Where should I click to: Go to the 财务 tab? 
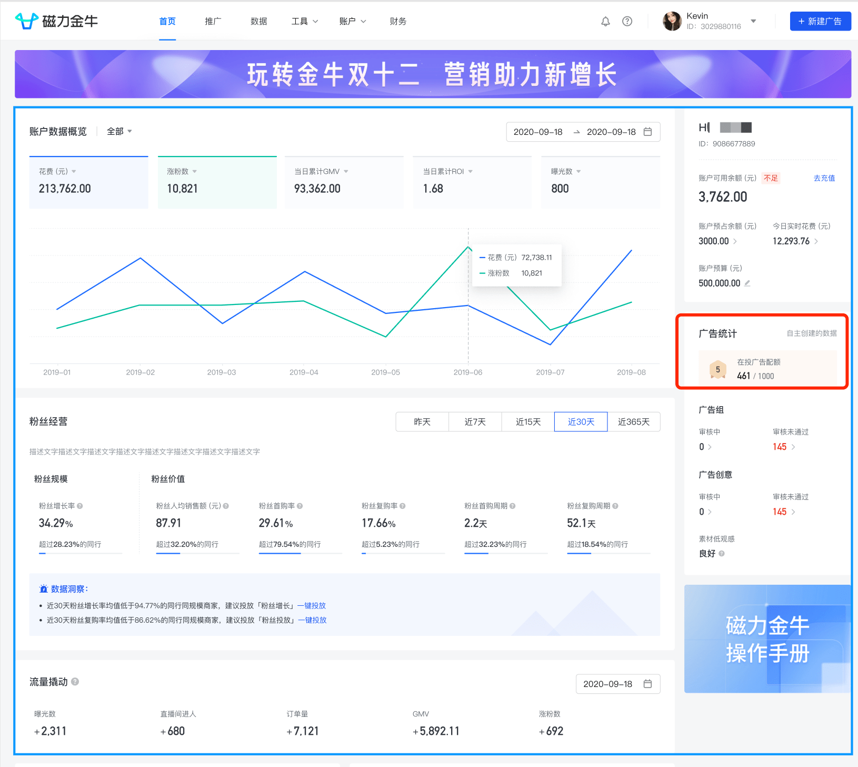(x=398, y=22)
